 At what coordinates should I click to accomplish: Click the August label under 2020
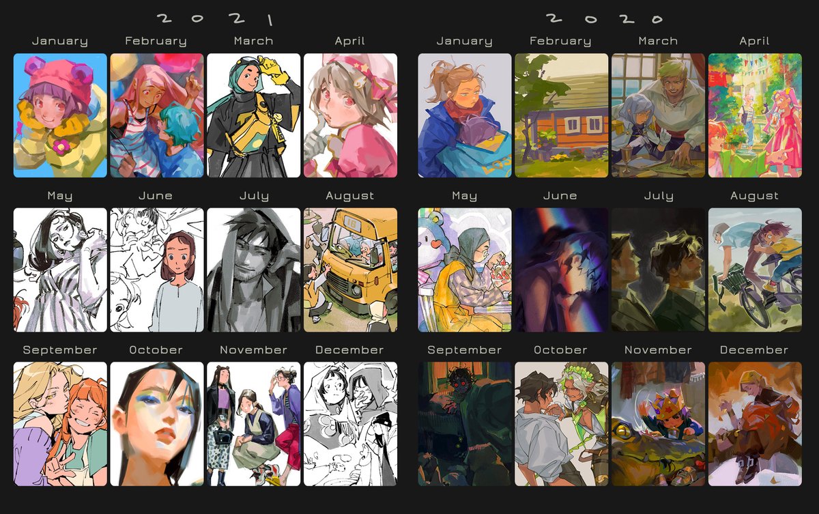tap(755, 196)
